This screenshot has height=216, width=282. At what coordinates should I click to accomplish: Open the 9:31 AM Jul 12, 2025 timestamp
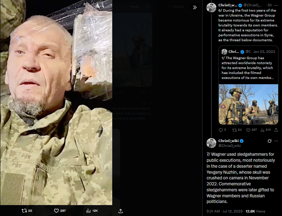(x=224, y=211)
